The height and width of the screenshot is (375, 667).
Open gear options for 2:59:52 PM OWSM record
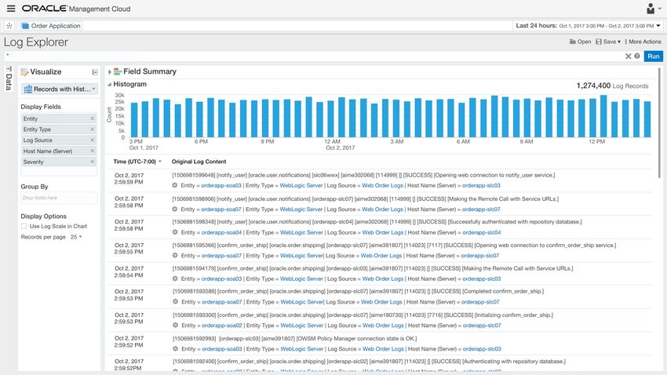(175, 348)
